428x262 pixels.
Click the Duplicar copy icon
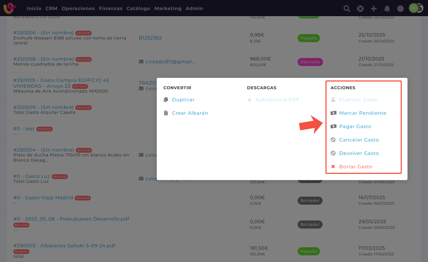(x=166, y=100)
